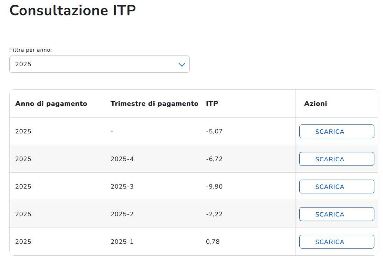Download the 2025-4 quarter row via SCARICA
The height and width of the screenshot is (262, 383).
point(337,159)
